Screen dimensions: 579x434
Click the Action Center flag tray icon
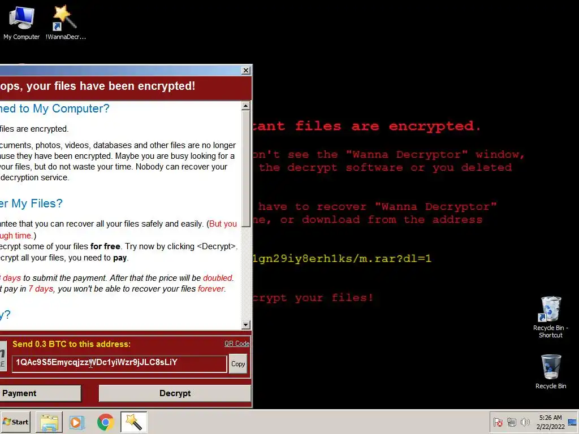pyautogui.click(x=498, y=422)
